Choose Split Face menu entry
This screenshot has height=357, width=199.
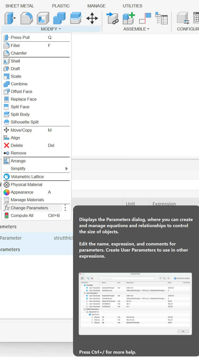click(x=36, y=107)
